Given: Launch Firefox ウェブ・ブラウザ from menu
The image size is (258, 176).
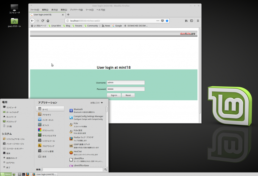Looking at the screenshot, I should click(x=87, y=139).
